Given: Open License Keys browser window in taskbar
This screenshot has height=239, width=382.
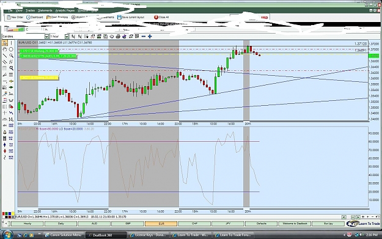Looking at the screenshot, I should (x=149, y=235).
